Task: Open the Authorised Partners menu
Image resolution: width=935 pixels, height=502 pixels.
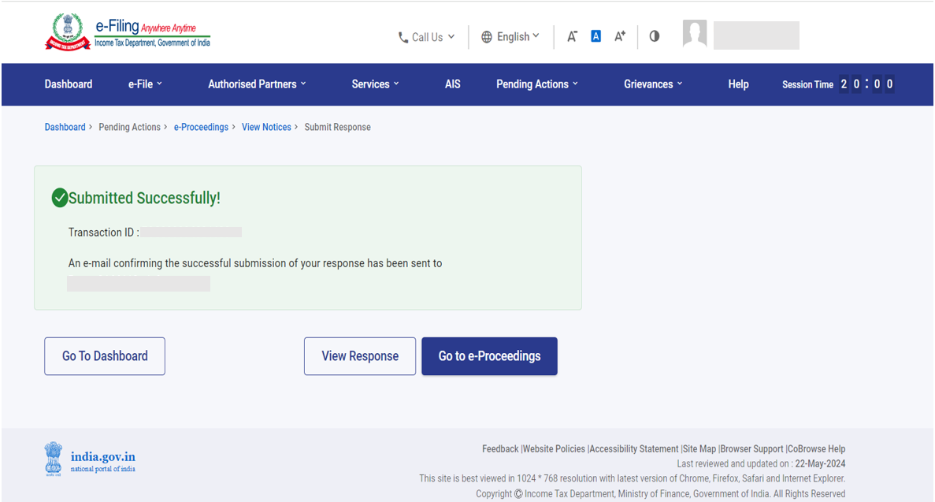Action: [257, 84]
